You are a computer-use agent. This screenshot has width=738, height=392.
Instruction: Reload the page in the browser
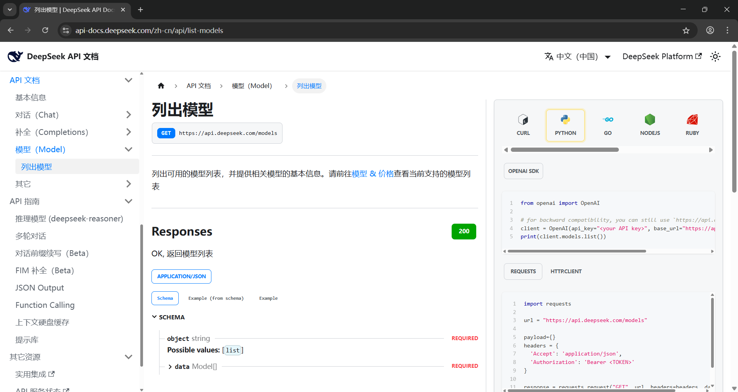pos(45,30)
